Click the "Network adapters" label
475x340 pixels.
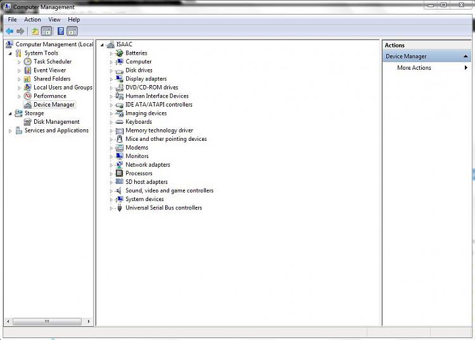click(x=148, y=165)
